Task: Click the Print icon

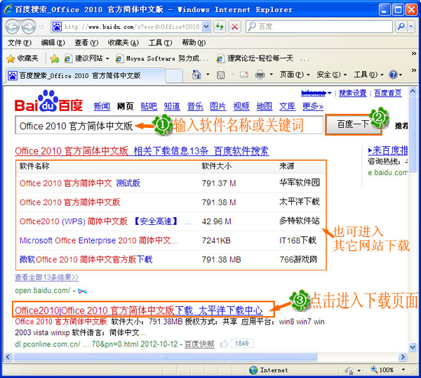Action: click(260, 74)
